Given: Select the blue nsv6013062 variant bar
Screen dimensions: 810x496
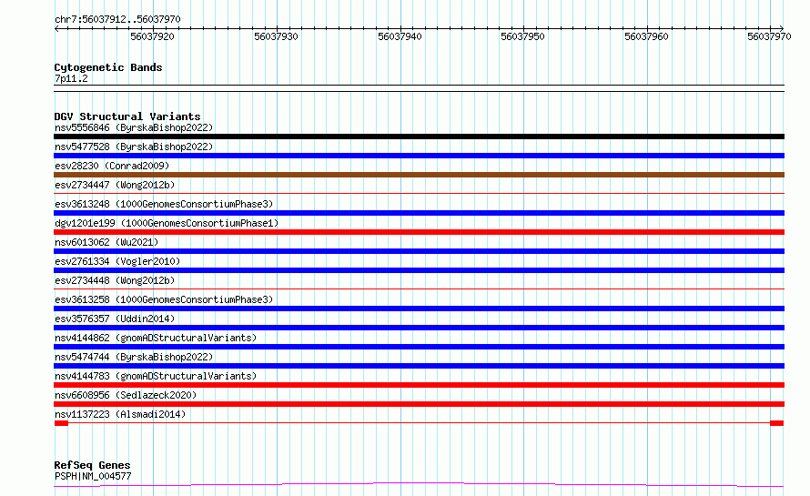Looking at the screenshot, I should click(x=419, y=251).
